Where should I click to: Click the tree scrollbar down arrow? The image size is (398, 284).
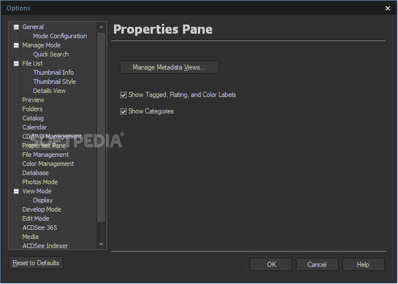(x=101, y=245)
